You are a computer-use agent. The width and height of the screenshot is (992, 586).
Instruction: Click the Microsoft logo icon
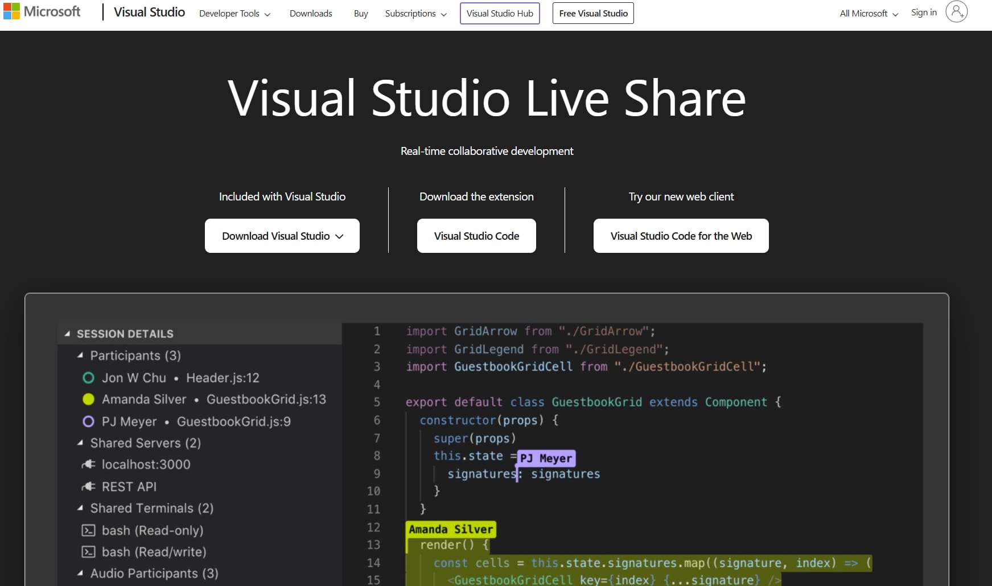click(11, 11)
